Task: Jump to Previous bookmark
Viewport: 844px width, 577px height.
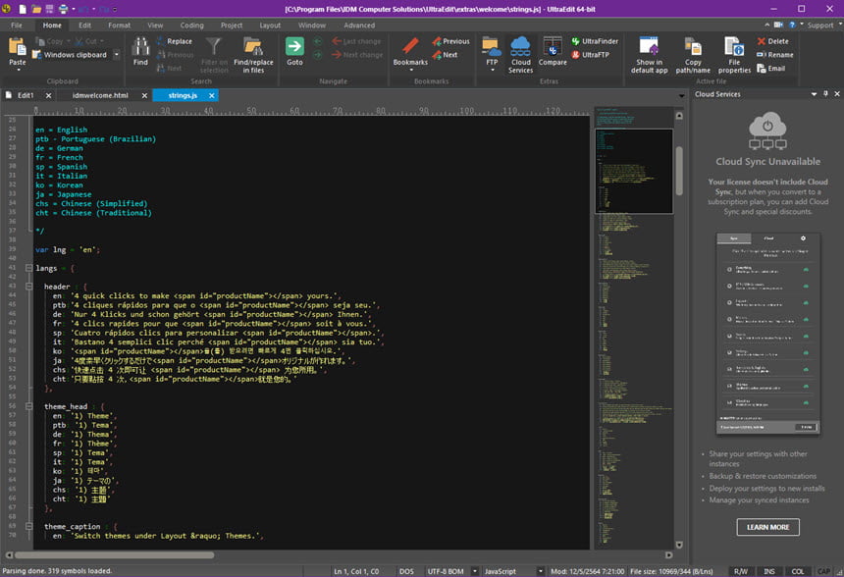Action: 451,41
